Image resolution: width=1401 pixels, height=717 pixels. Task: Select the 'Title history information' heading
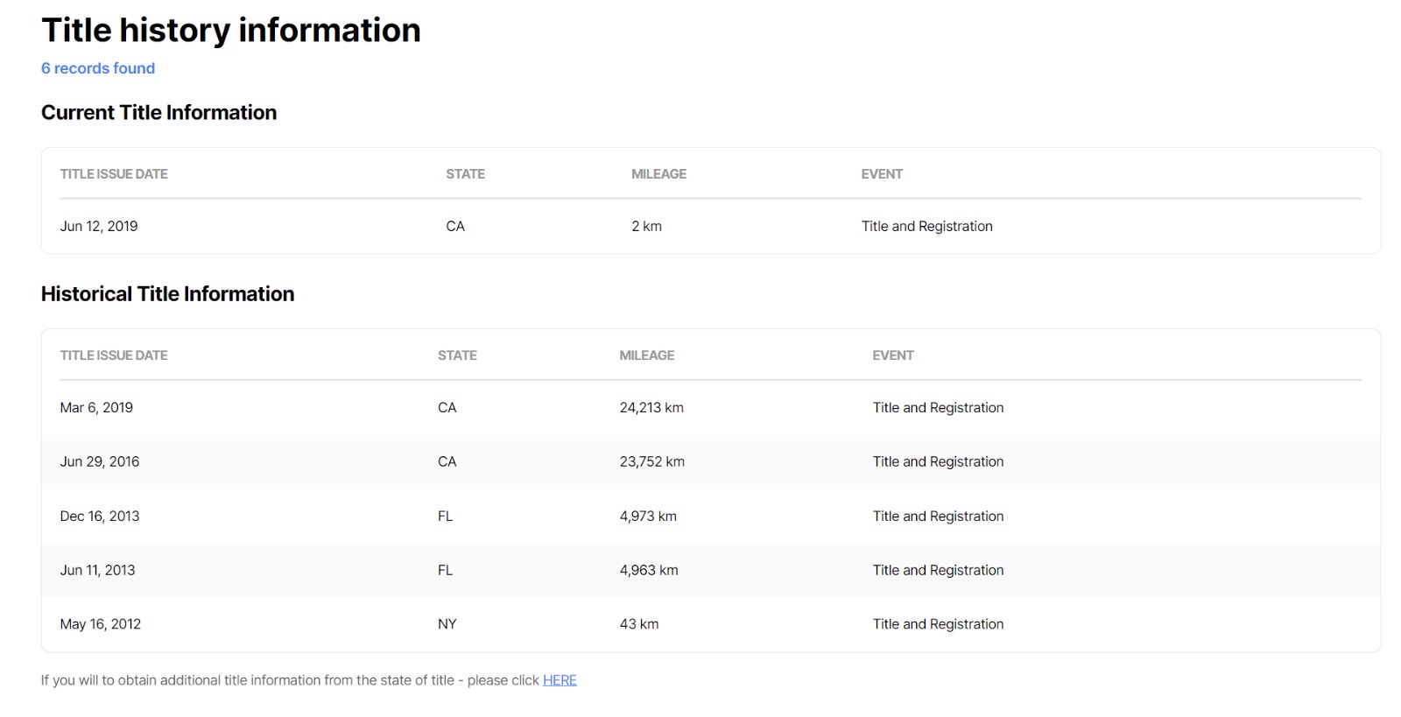click(231, 31)
